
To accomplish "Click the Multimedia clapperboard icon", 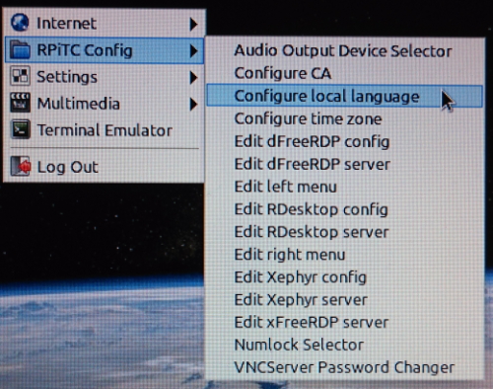I will pos(20,104).
